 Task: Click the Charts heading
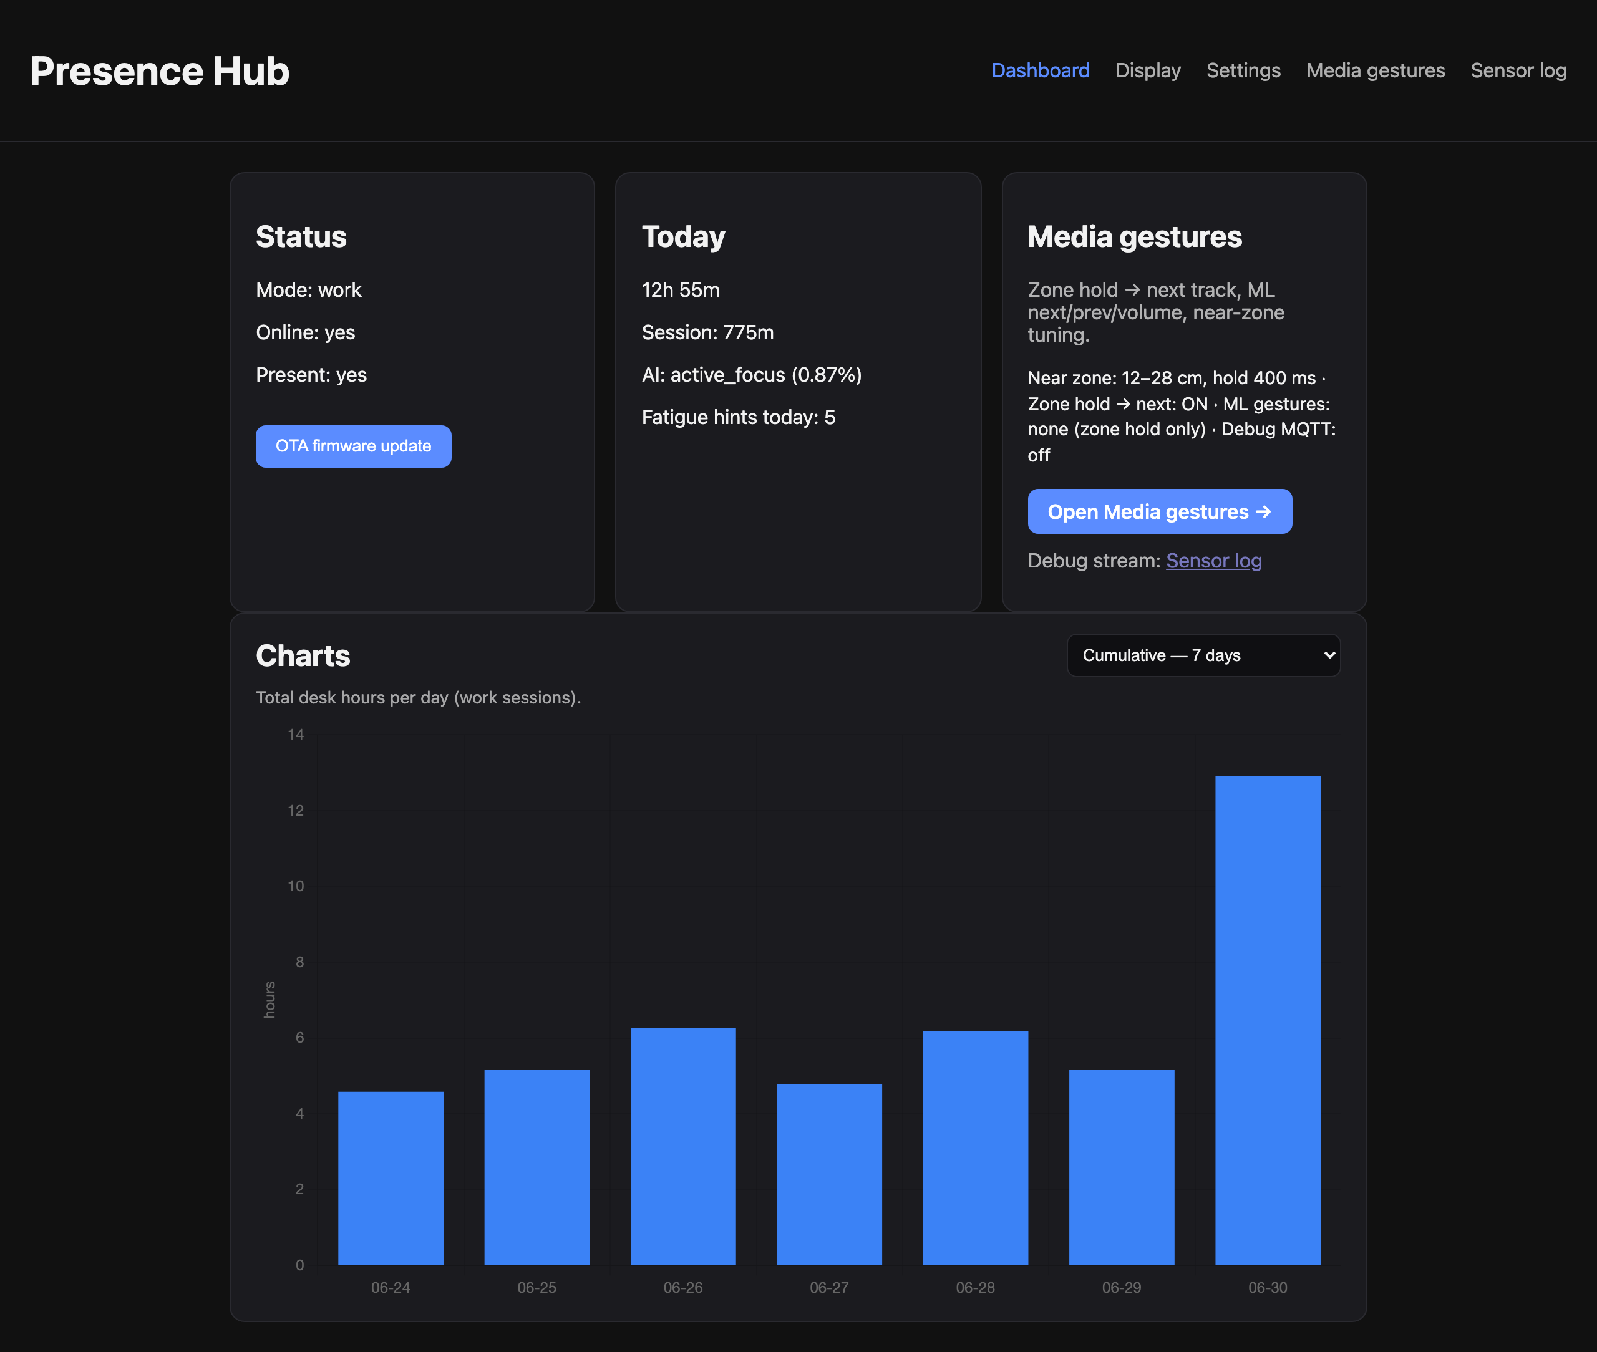pyautogui.click(x=303, y=656)
